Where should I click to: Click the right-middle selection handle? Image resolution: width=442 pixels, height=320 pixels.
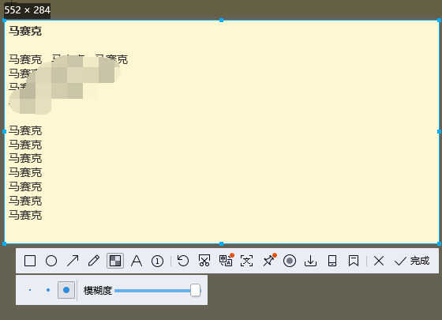439,132
